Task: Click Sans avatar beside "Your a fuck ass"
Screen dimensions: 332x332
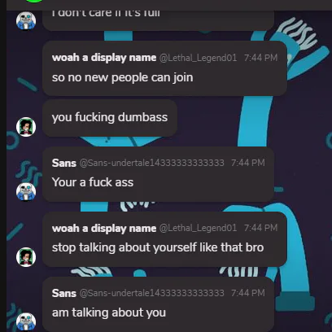Action: (26, 191)
